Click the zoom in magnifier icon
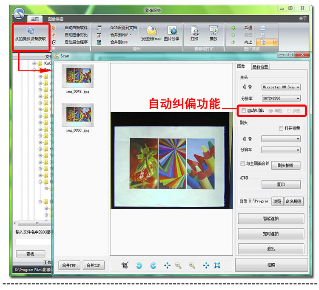This screenshot has height=290, width=319. pos(192,265)
